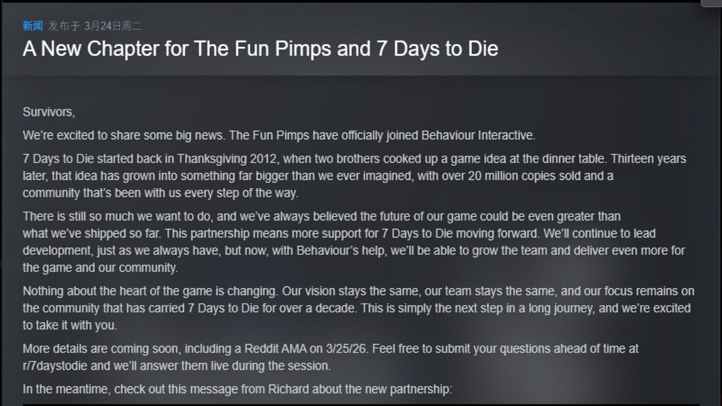This screenshot has width=722, height=406.
Task: Click the blue 新闻 news category link
Action: click(x=32, y=26)
